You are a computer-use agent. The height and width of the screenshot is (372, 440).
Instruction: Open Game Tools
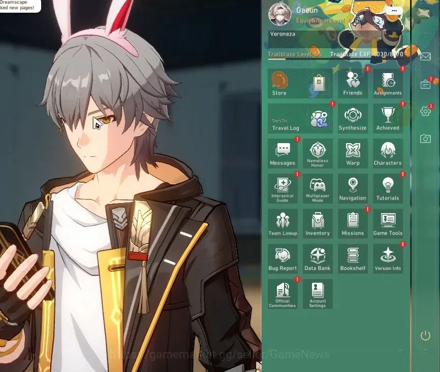388,223
